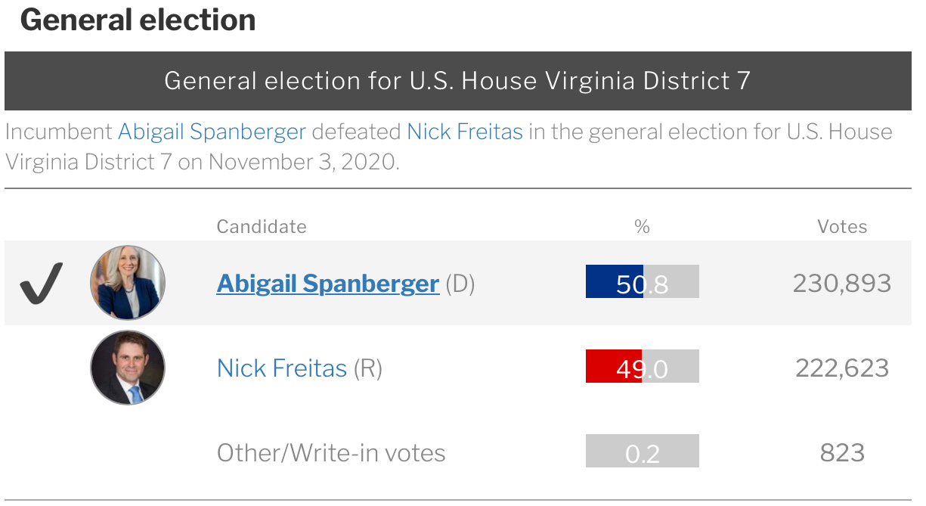Click the 222,623 vote count
Screen dimensions: 926x506
[x=841, y=368]
